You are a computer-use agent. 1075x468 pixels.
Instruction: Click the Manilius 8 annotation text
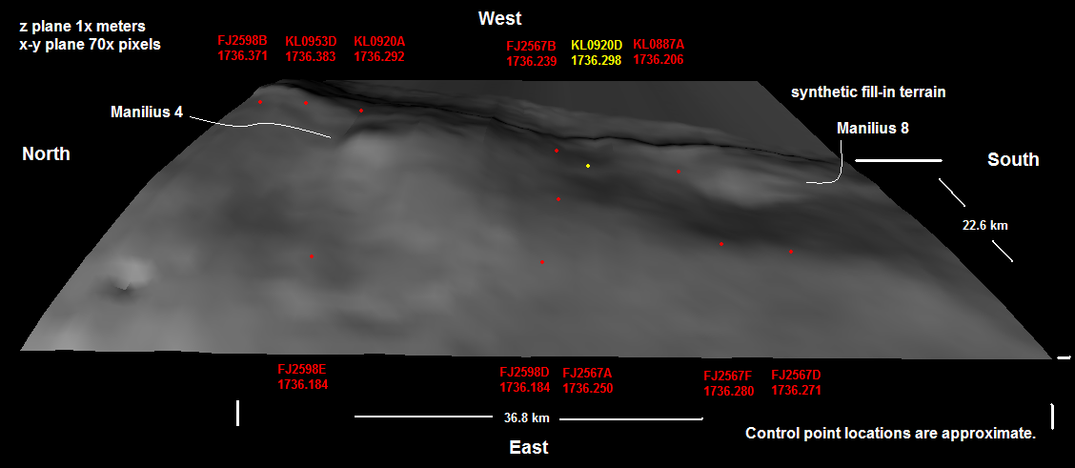coord(873,128)
